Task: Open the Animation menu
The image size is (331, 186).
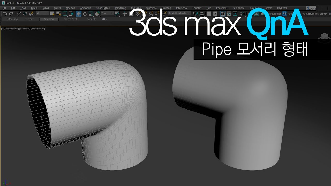Action: 85,8
